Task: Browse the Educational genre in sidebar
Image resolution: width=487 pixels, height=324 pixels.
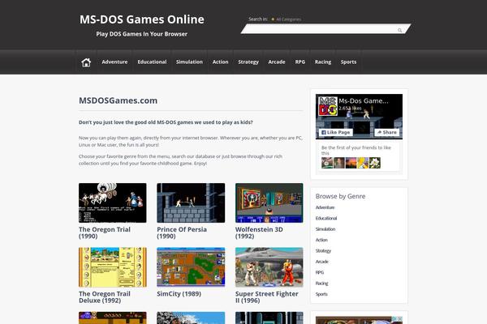Action: coord(326,218)
